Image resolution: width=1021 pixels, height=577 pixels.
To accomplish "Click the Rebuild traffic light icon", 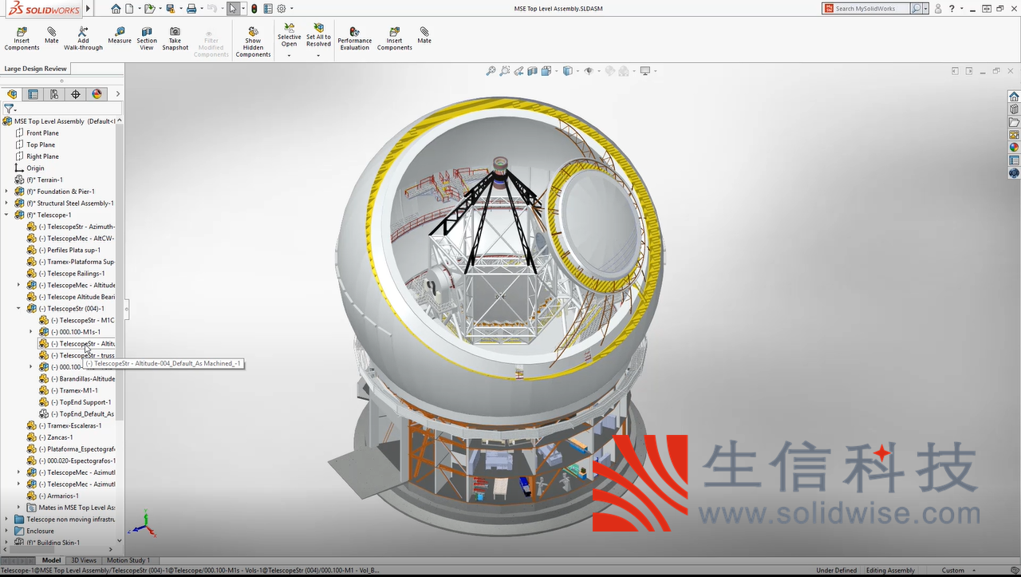I will pyautogui.click(x=254, y=9).
